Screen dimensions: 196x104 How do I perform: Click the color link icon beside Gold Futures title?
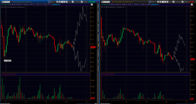coord(13,2)
